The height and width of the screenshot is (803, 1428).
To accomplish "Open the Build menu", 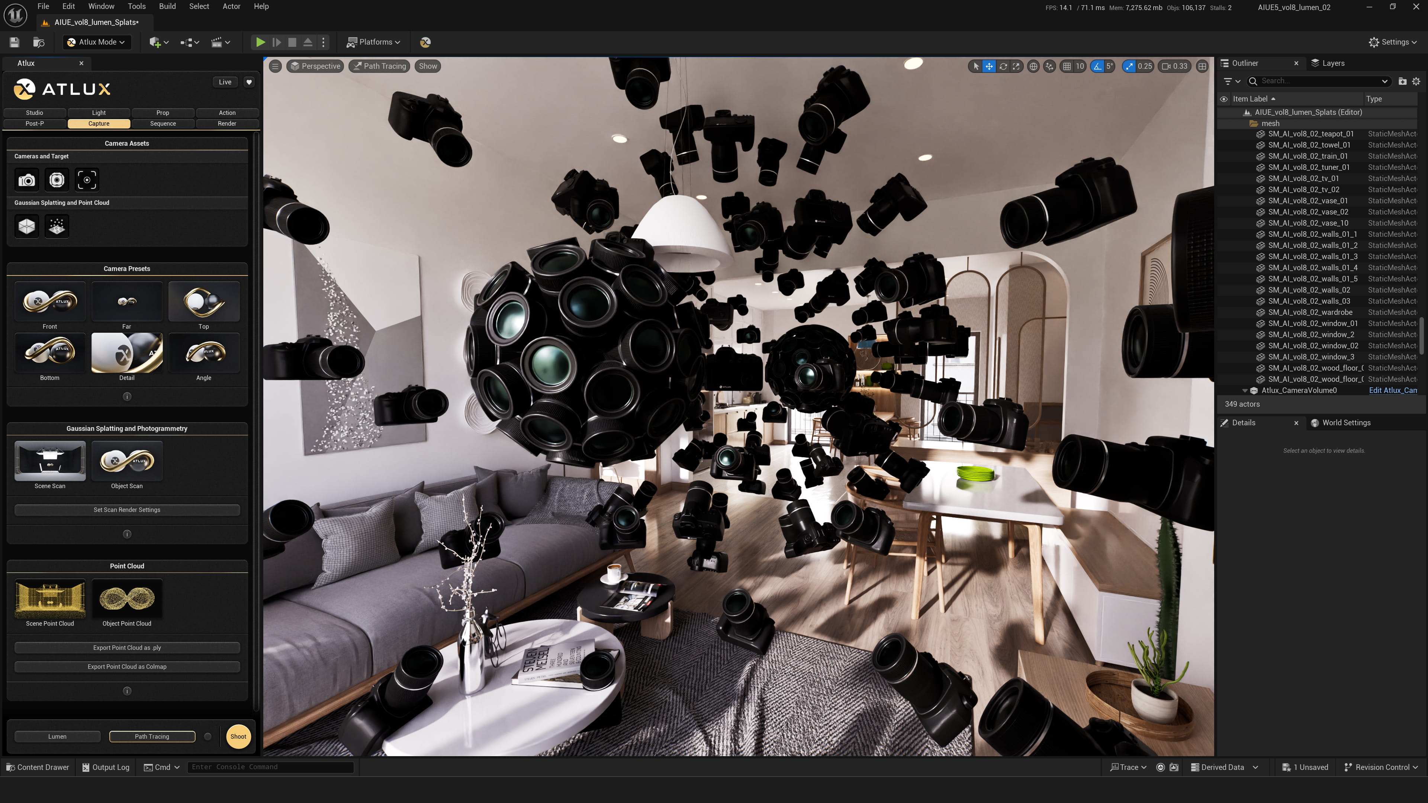I will (x=167, y=6).
